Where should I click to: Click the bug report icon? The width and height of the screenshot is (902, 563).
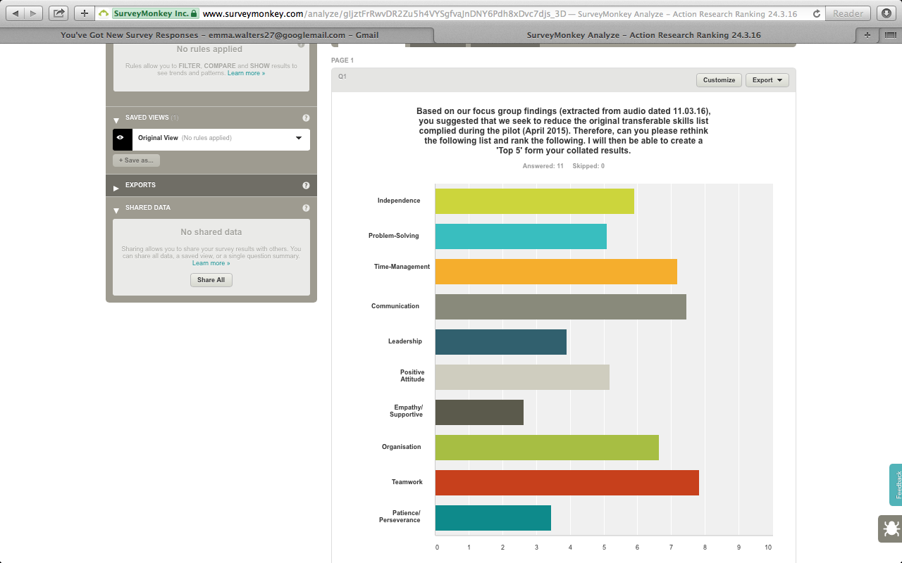coord(889,529)
